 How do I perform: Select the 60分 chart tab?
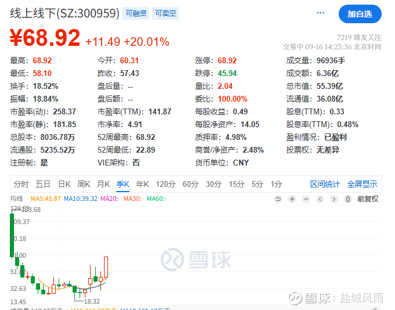(x=191, y=184)
